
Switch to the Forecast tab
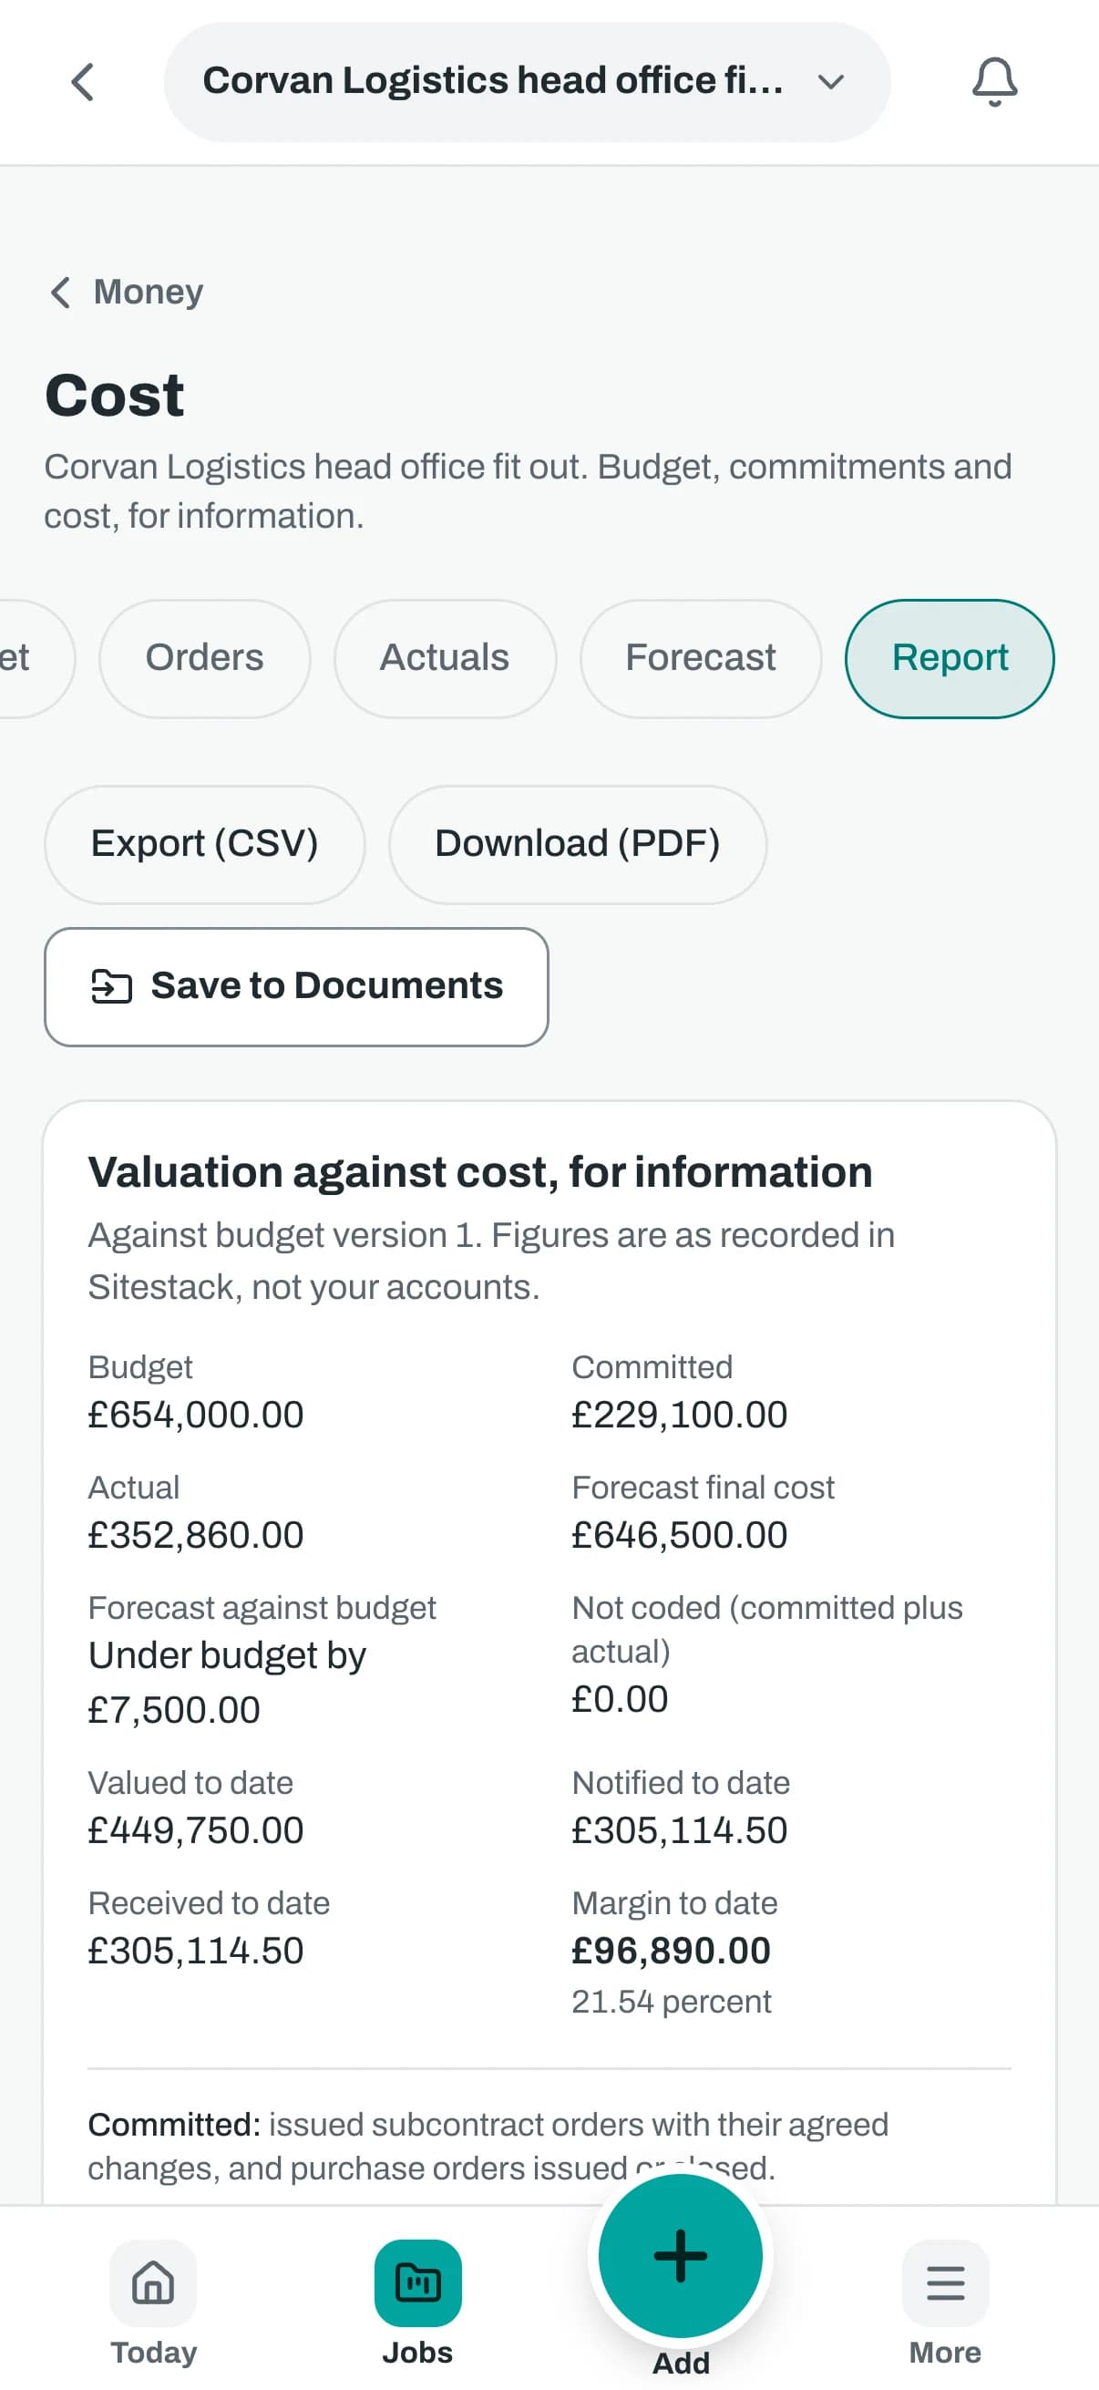700,658
